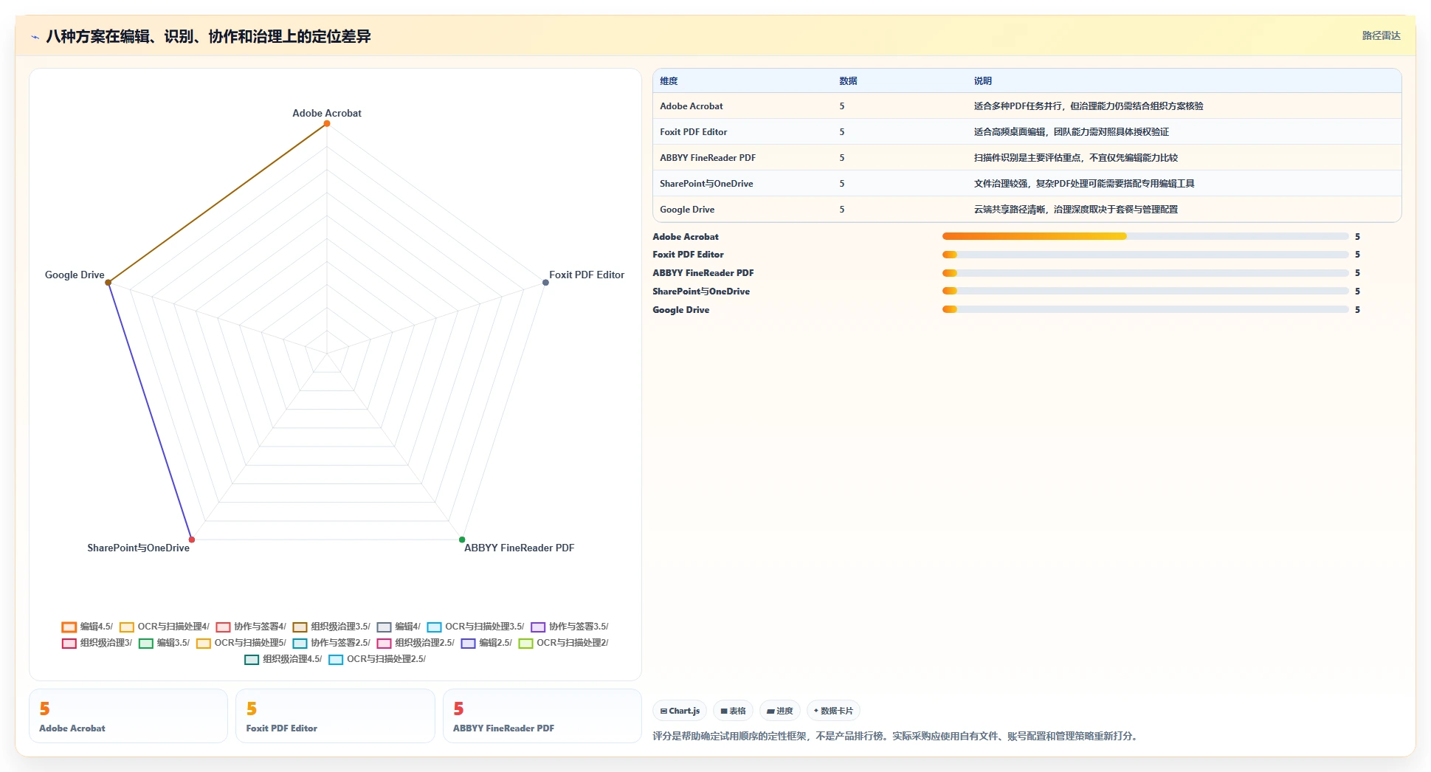Click the 进度 tag chip
Viewport: 1431px width, 772px height.
[779, 711]
